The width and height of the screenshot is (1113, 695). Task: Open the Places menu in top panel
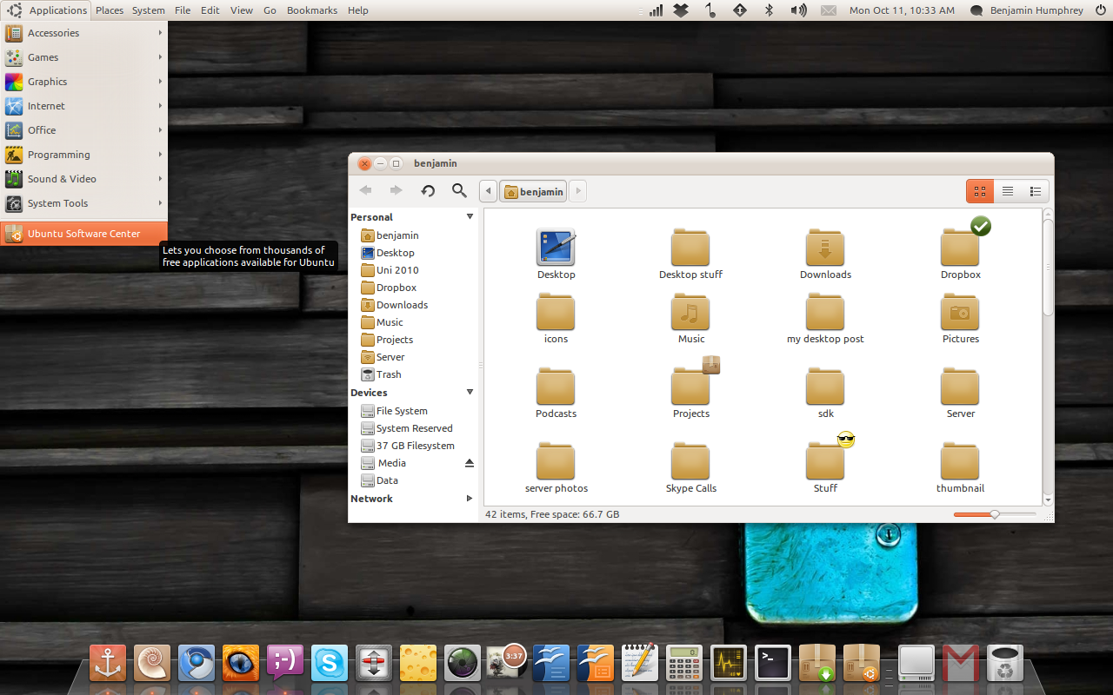[x=110, y=10]
